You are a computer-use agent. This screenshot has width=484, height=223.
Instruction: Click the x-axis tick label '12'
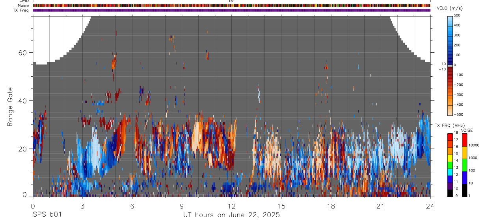point(231,206)
